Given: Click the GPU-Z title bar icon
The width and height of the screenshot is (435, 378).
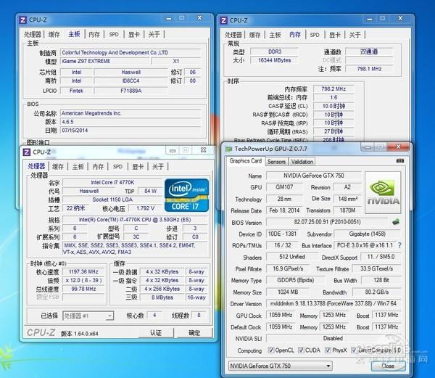Looking at the screenshot, I should (228, 149).
